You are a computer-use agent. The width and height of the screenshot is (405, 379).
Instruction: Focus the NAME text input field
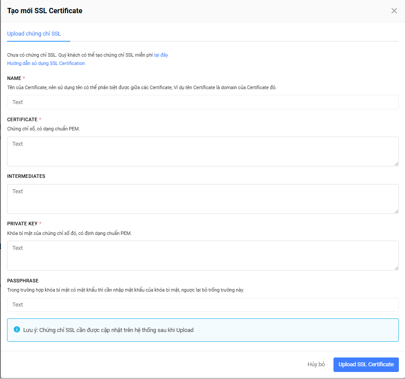203,102
